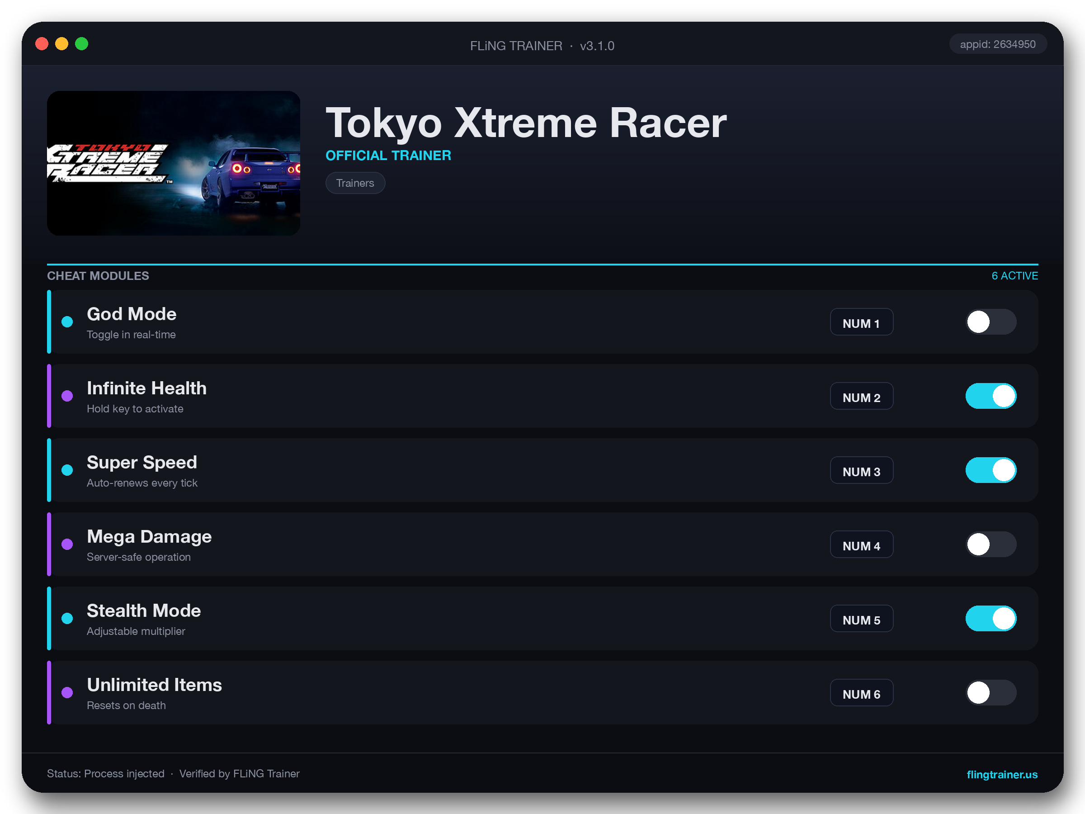The image size is (1085, 814).
Task: Click the NUM 6 hotkey button
Action: (861, 693)
